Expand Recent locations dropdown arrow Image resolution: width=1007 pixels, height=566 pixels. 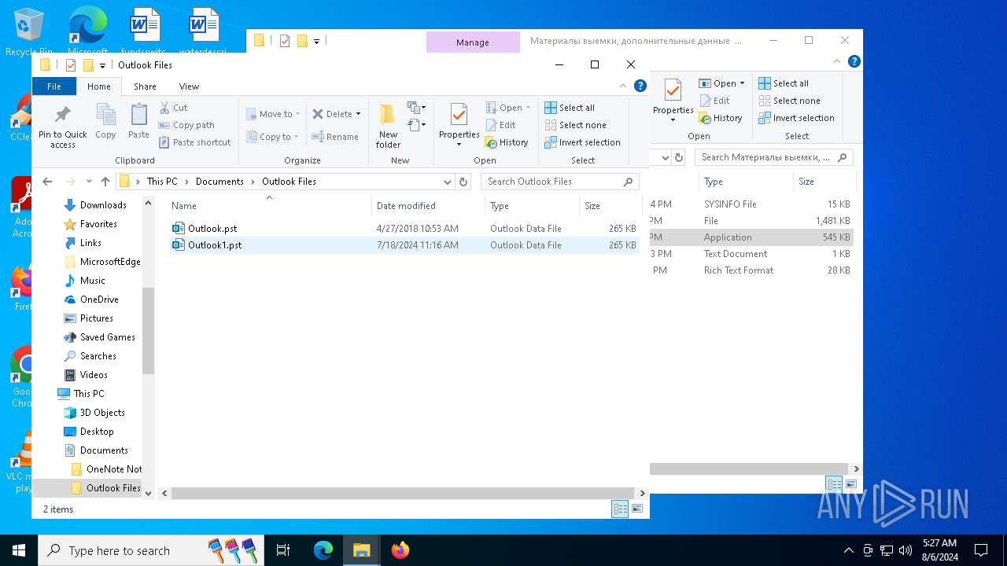click(x=88, y=182)
